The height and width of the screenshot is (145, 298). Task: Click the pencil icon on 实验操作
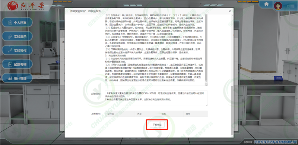pos(10,51)
